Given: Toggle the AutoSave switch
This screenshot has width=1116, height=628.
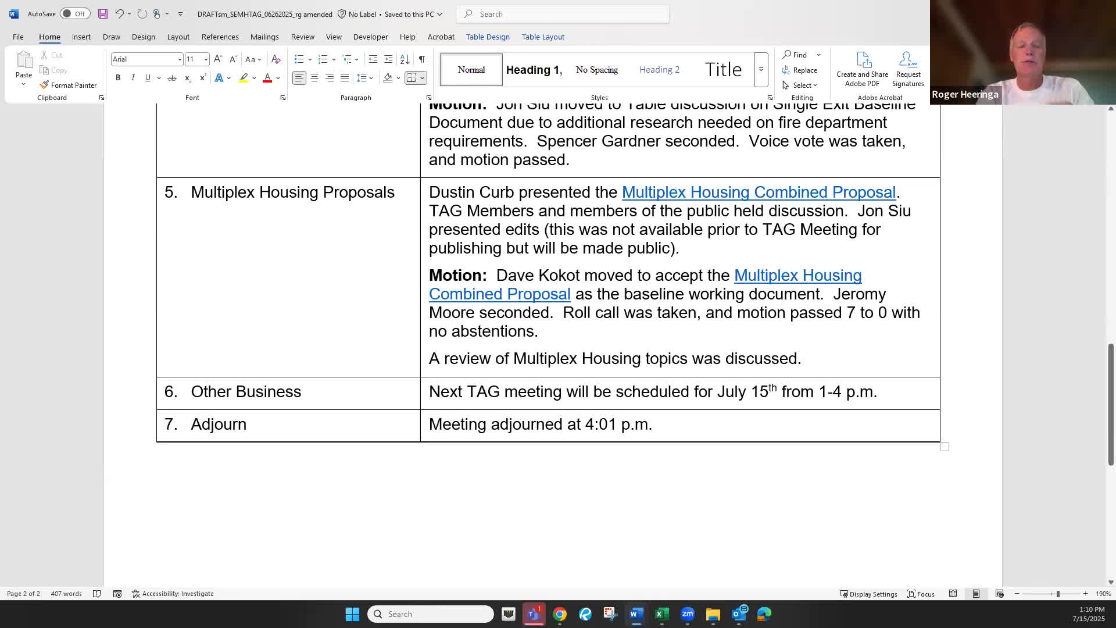Looking at the screenshot, I should (74, 14).
